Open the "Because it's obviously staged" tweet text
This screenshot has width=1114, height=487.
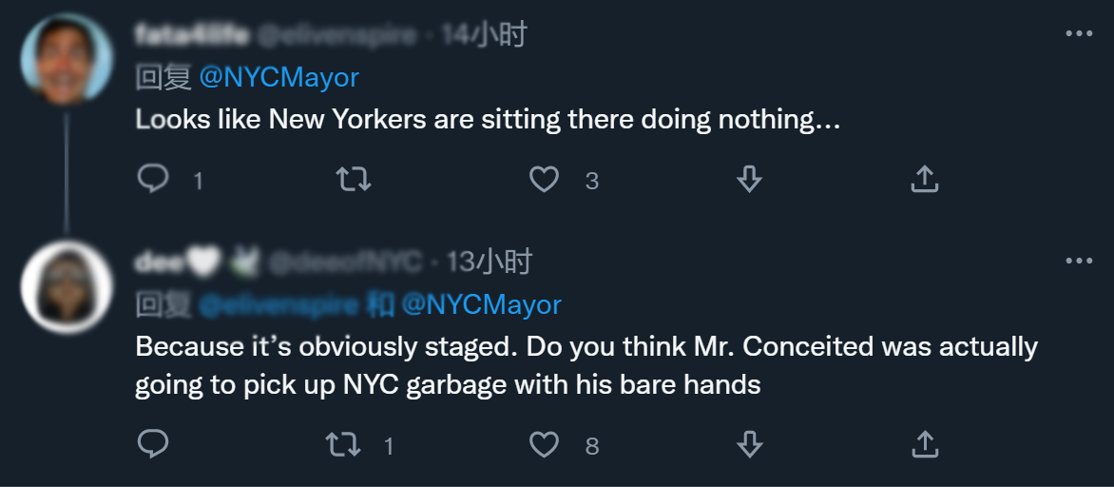click(x=586, y=365)
